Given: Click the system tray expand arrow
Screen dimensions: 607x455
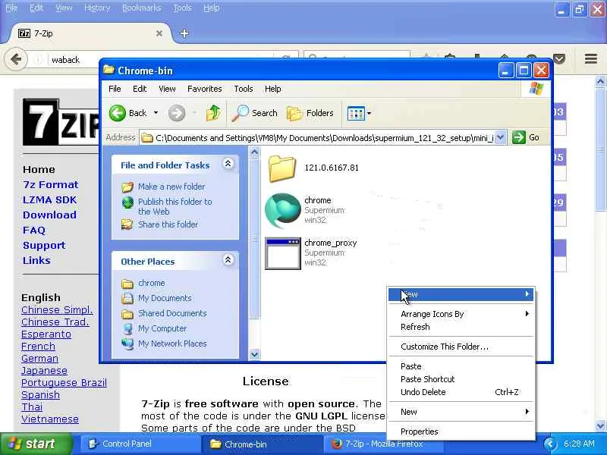Looking at the screenshot, I should 550,444.
